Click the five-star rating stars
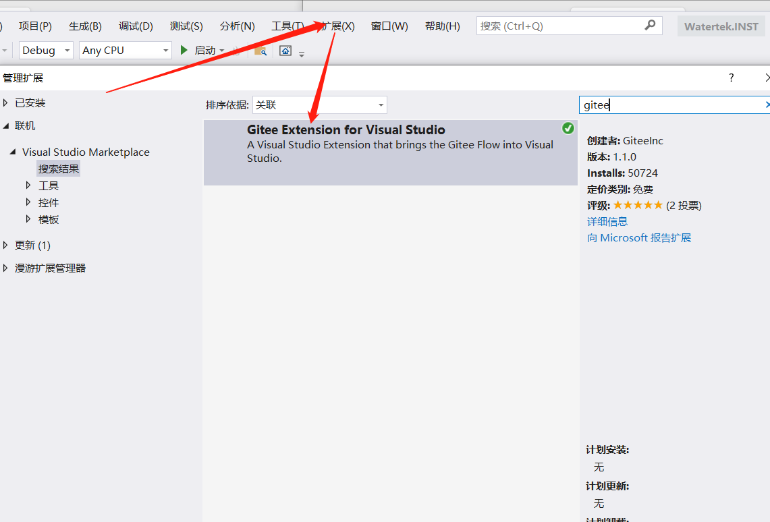This screenshot has width=770, height=522. tap(638, 204)
